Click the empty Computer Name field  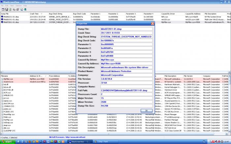[126, 86]
